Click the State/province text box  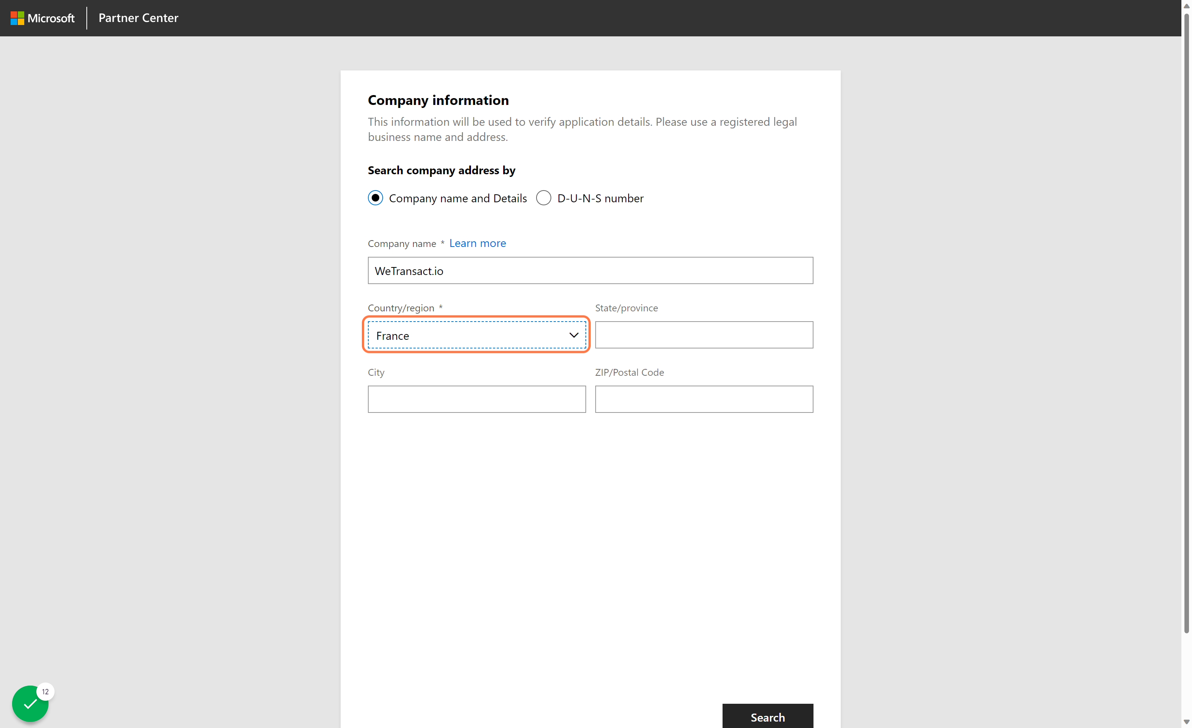pyautogui.click(x=704, y=335)
